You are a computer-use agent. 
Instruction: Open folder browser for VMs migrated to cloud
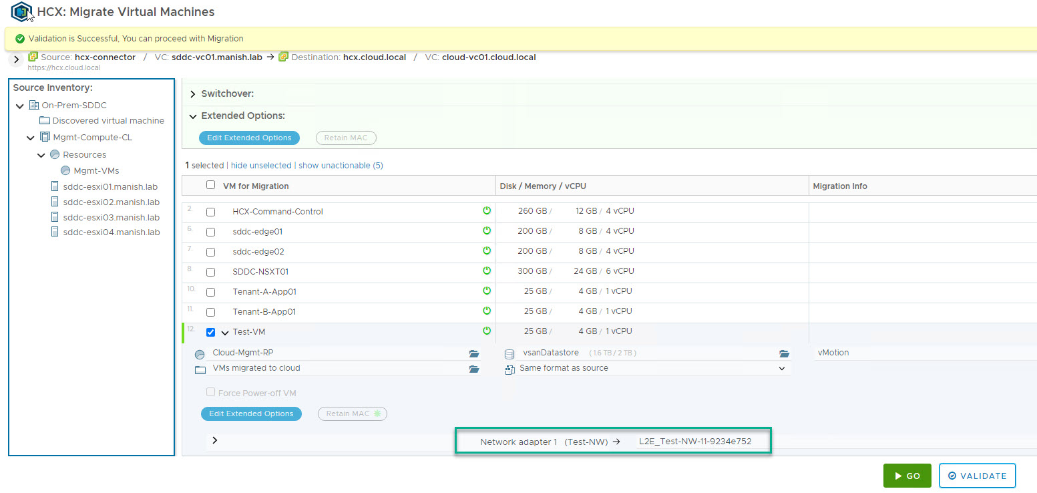pos(474,369)
